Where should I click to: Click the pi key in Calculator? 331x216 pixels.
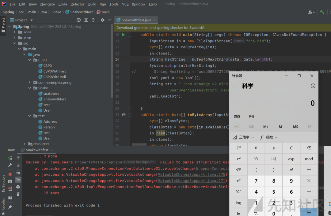tap(256, 148)
